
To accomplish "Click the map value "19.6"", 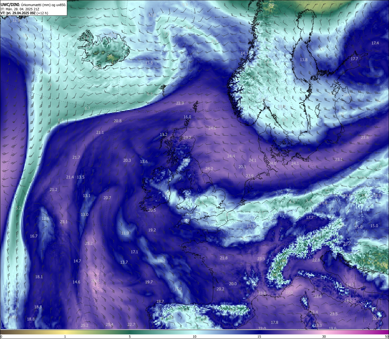I will click(333, 328).
